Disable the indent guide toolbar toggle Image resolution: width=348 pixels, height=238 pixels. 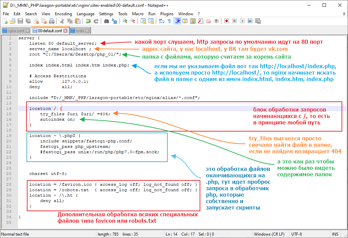177,21
